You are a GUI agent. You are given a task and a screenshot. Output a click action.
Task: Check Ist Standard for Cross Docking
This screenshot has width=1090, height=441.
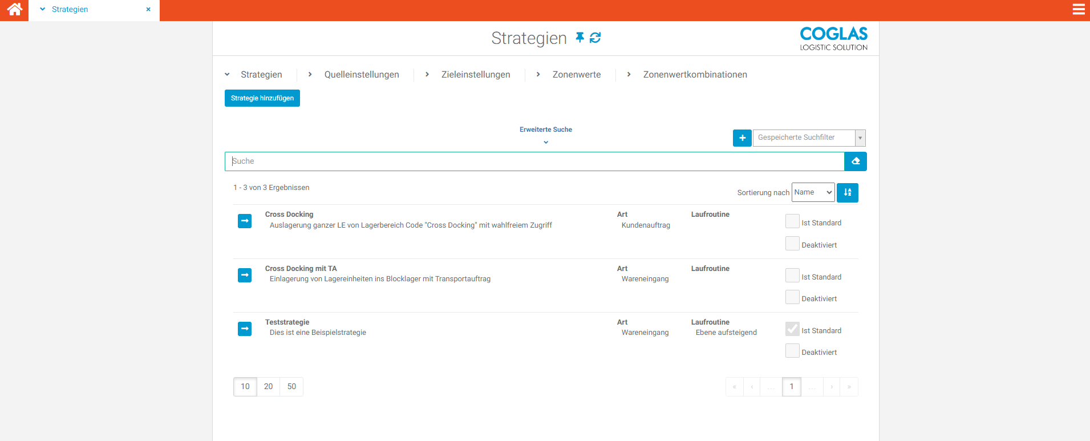[792, 221]
